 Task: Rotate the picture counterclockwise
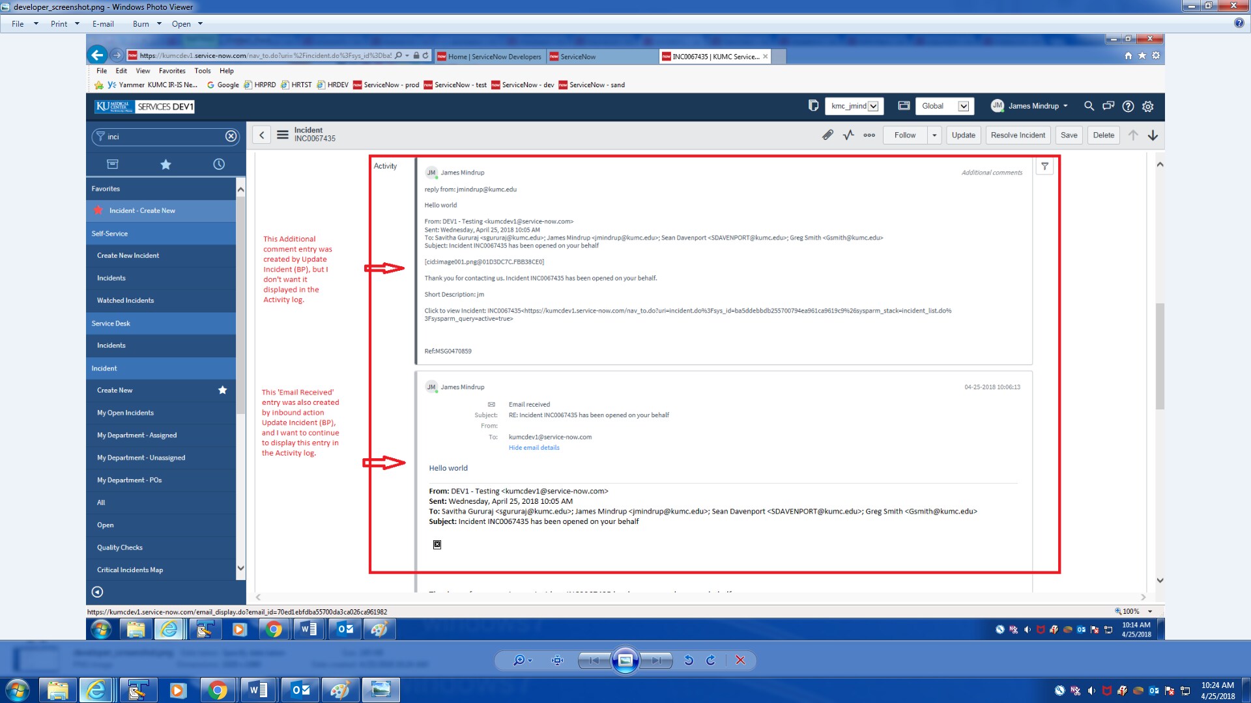(689, 660)
